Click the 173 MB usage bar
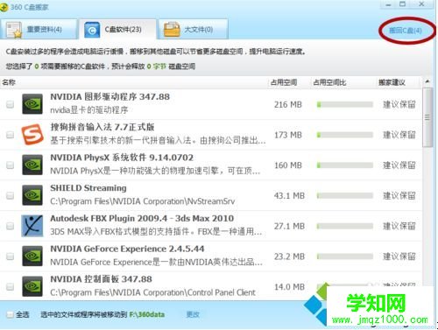 click(x=345, y=135)
